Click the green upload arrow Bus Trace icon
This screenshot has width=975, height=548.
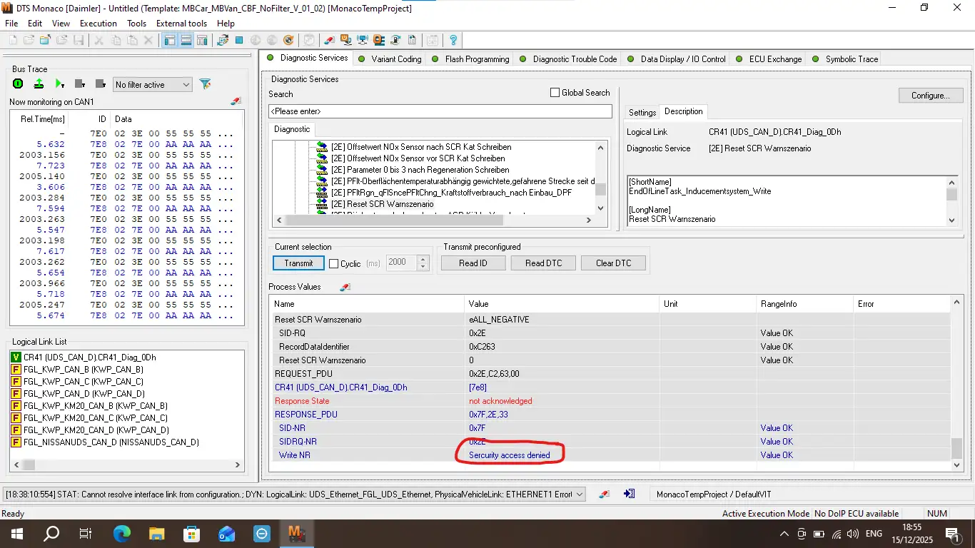(x=39, y=84)
